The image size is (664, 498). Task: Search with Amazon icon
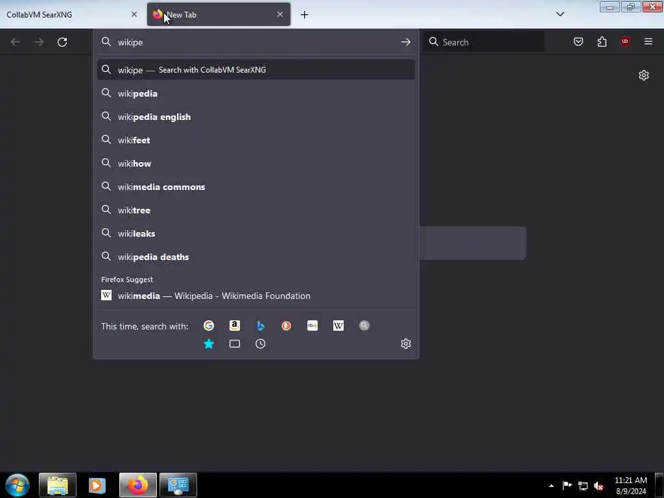pyautogui.click(x=235, y=326)
